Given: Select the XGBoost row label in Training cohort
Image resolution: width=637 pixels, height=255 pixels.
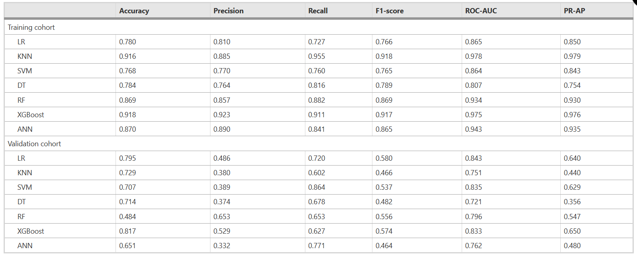Looking at the screenshot, I should click(x=31, y=115).
